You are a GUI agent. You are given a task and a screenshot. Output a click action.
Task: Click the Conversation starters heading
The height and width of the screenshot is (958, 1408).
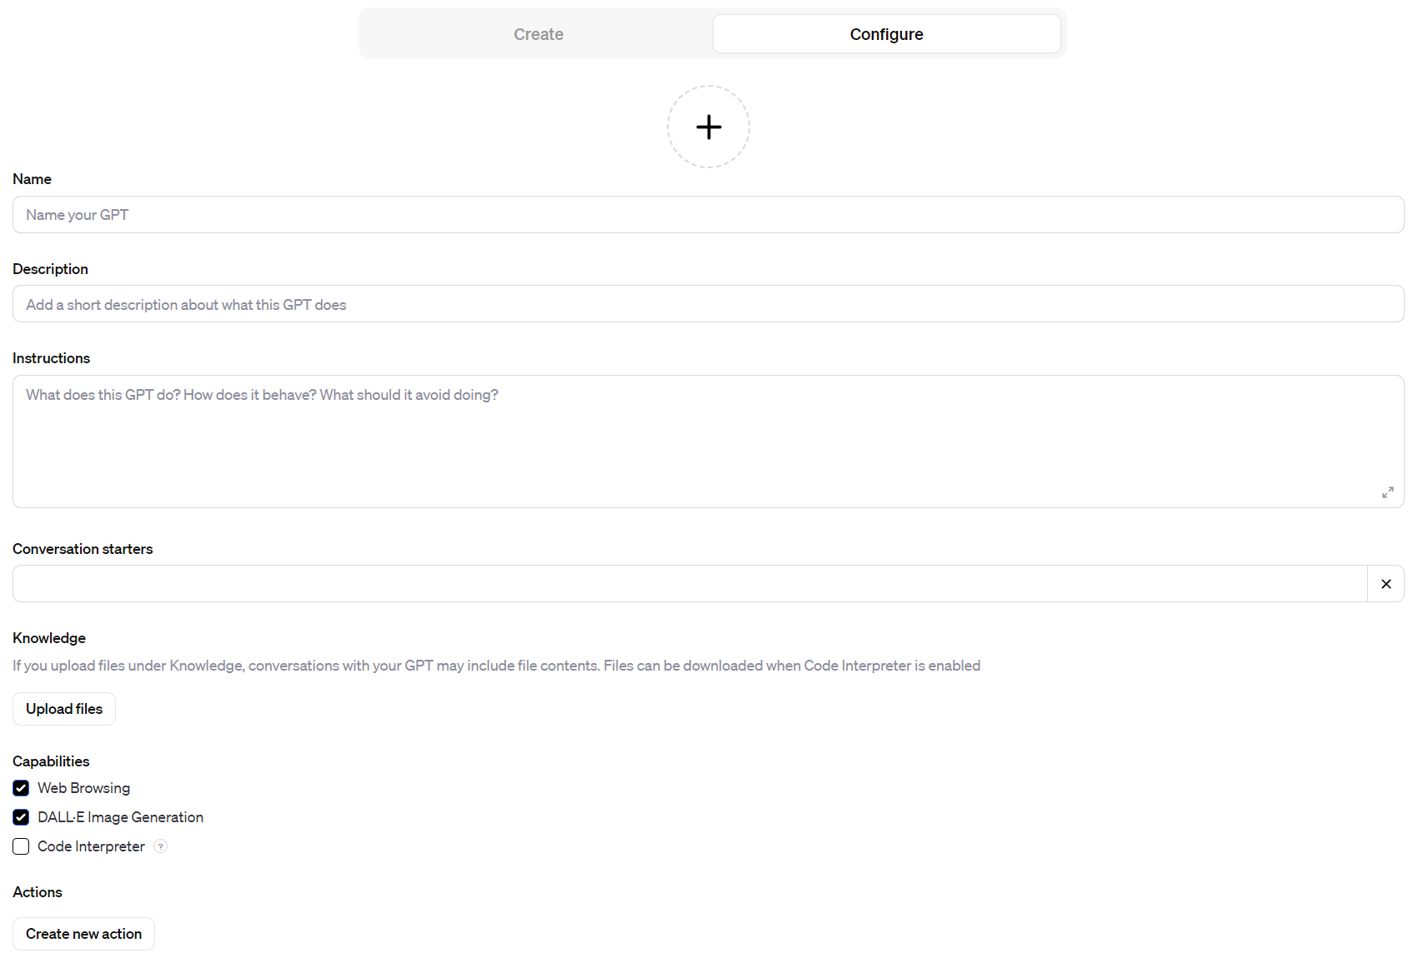coord(83,549)
